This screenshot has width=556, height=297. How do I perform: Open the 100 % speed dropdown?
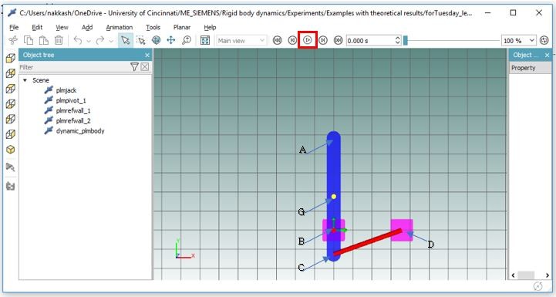pyautogui.click(x=518, y=40)
